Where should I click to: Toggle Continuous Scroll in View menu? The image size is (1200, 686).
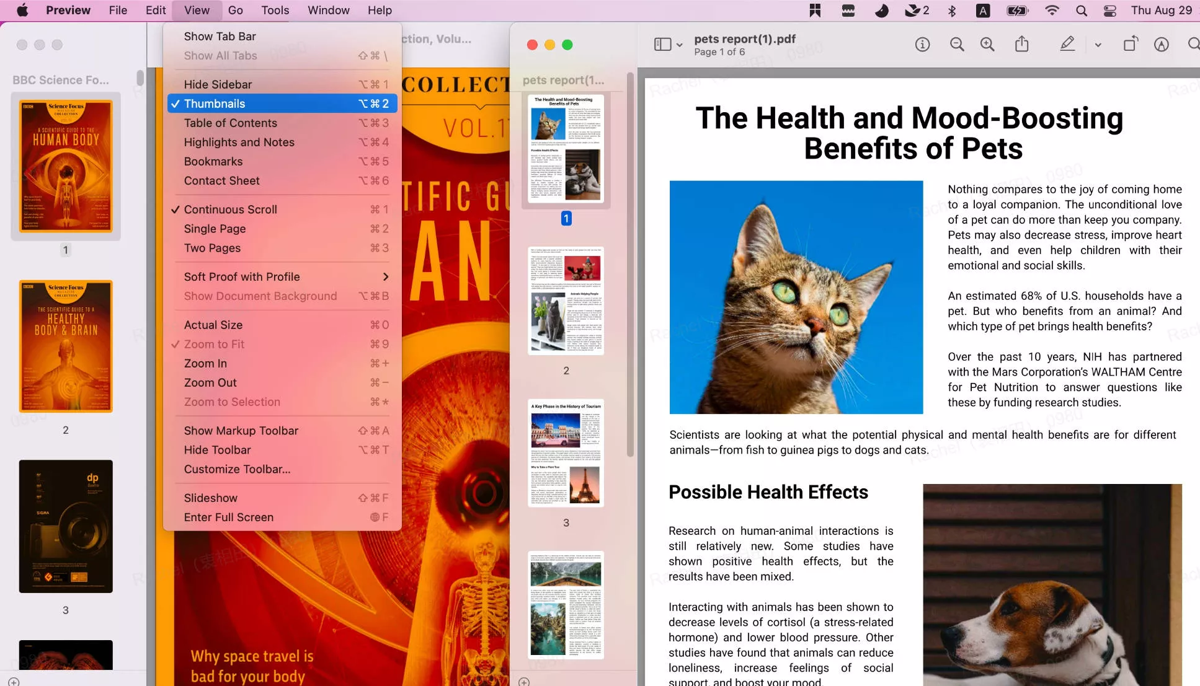(231, 209)
